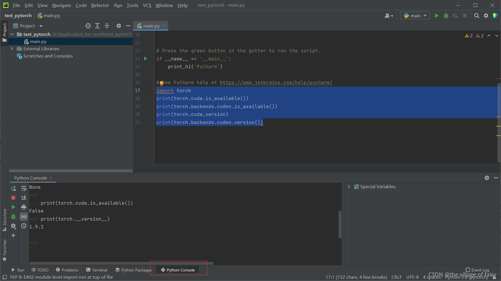The image size is (501, 281).
Task: Click Expand All icon in Project panel
Action: [97, 26]
